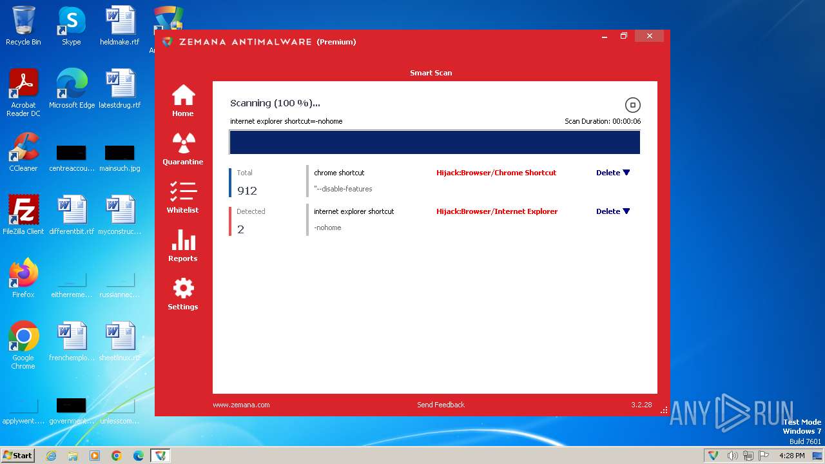Open Zemana Settings gear
825x464 pixels.
183,294
